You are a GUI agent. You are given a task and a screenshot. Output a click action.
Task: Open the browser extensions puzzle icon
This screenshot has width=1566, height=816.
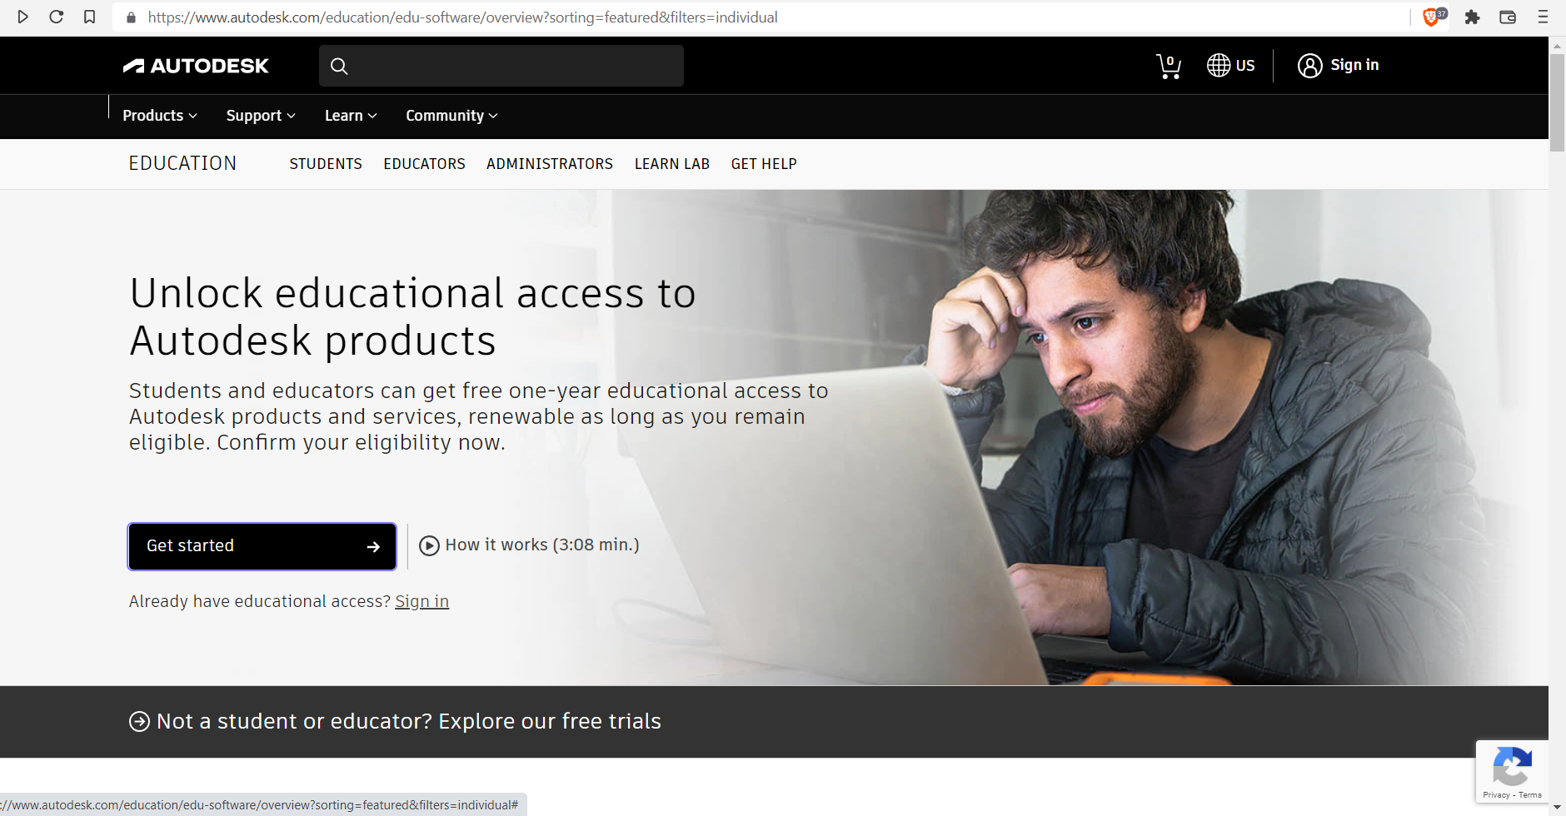click(x=1472, y=17)
